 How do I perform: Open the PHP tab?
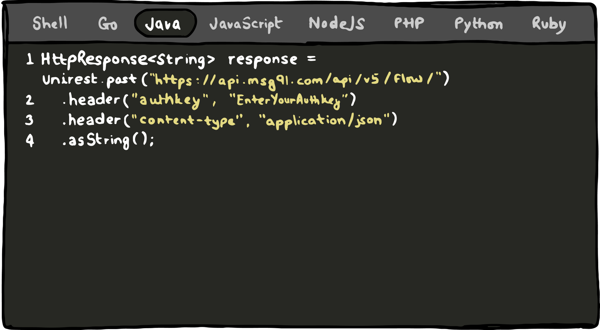(409, 23)
